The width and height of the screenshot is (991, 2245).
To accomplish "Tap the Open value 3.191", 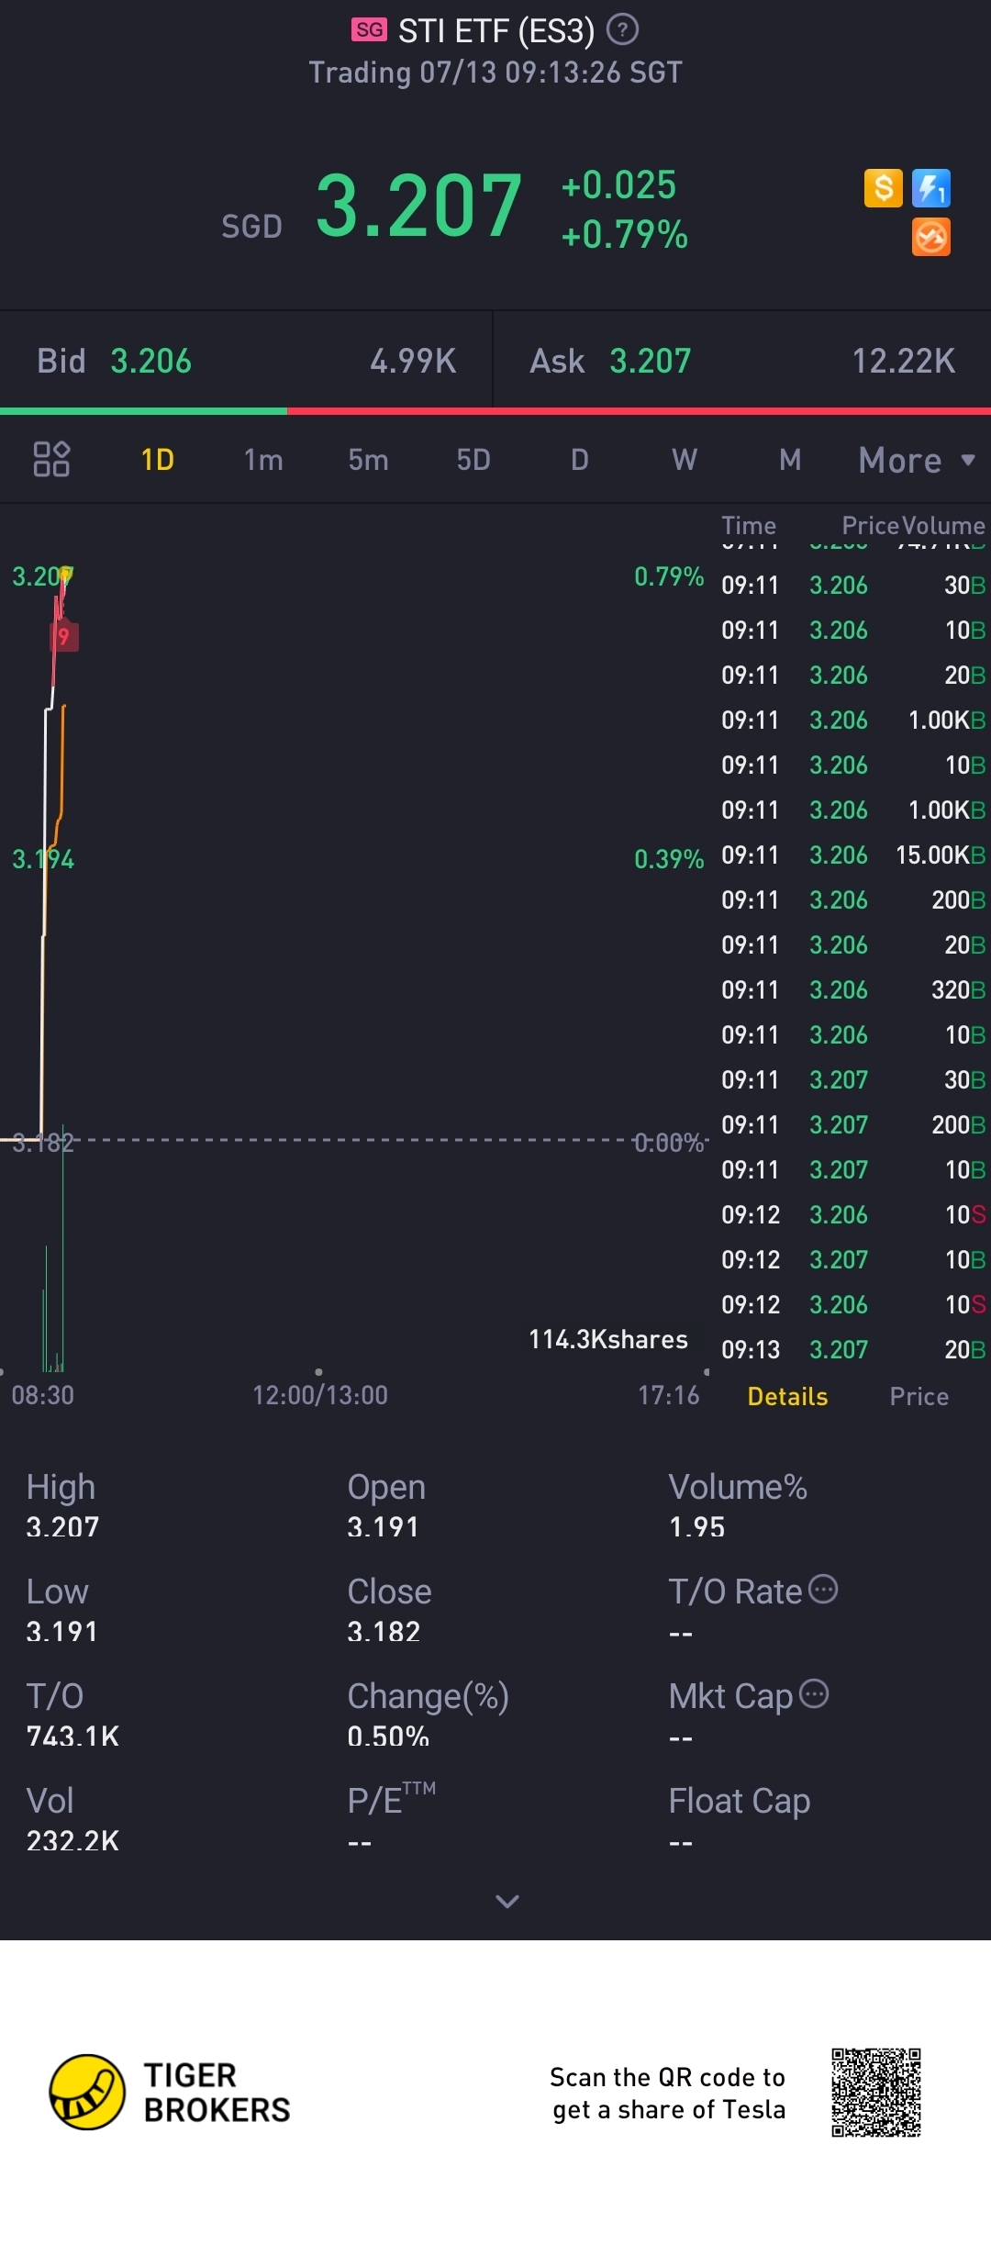I will coord(383,1527).
